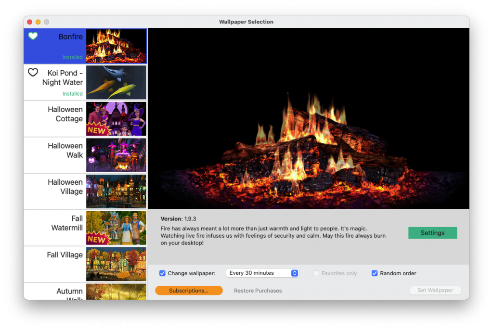Image resolution: width=493 pixels, height=331 pixels.
Task: Click the Bonfire description paragraph
Action: [273, 236]
